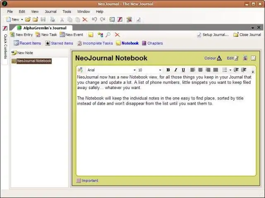The height and width of the screenshot is (198, 265).
Task: Click the Cut scissors icon
Action: click(x=62, y=20)
